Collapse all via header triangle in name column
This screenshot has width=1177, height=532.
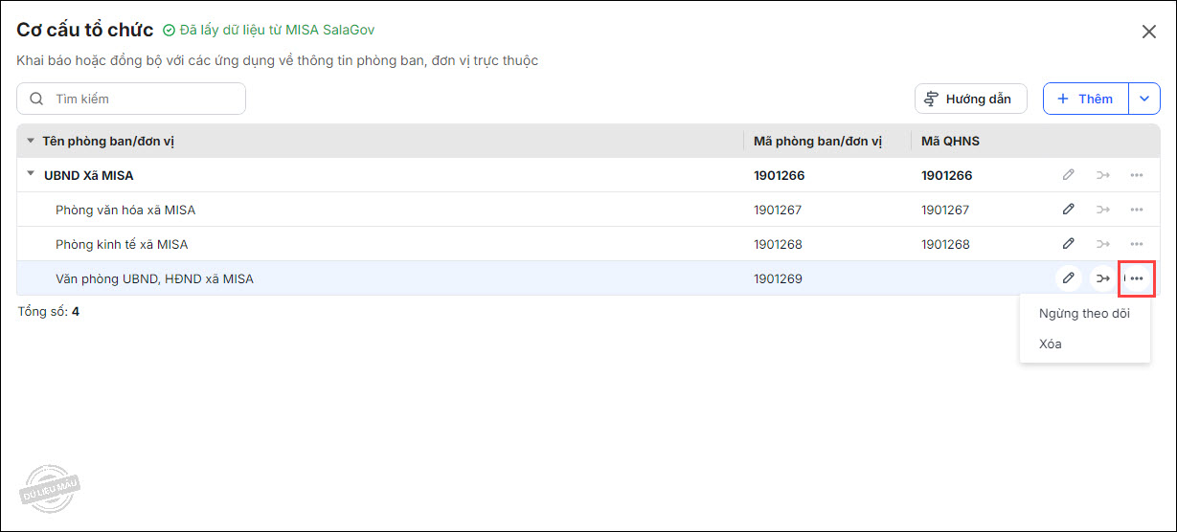point(31,142)
